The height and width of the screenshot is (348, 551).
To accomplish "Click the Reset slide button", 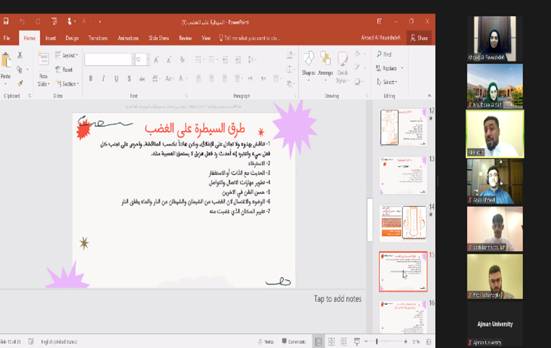I will (66, 69).
